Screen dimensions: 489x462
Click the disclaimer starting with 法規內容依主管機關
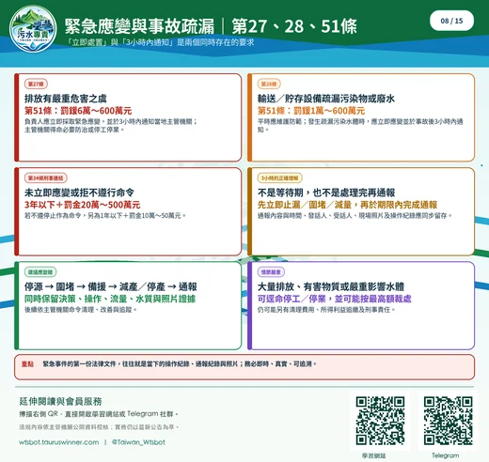[x=99, y=427]
